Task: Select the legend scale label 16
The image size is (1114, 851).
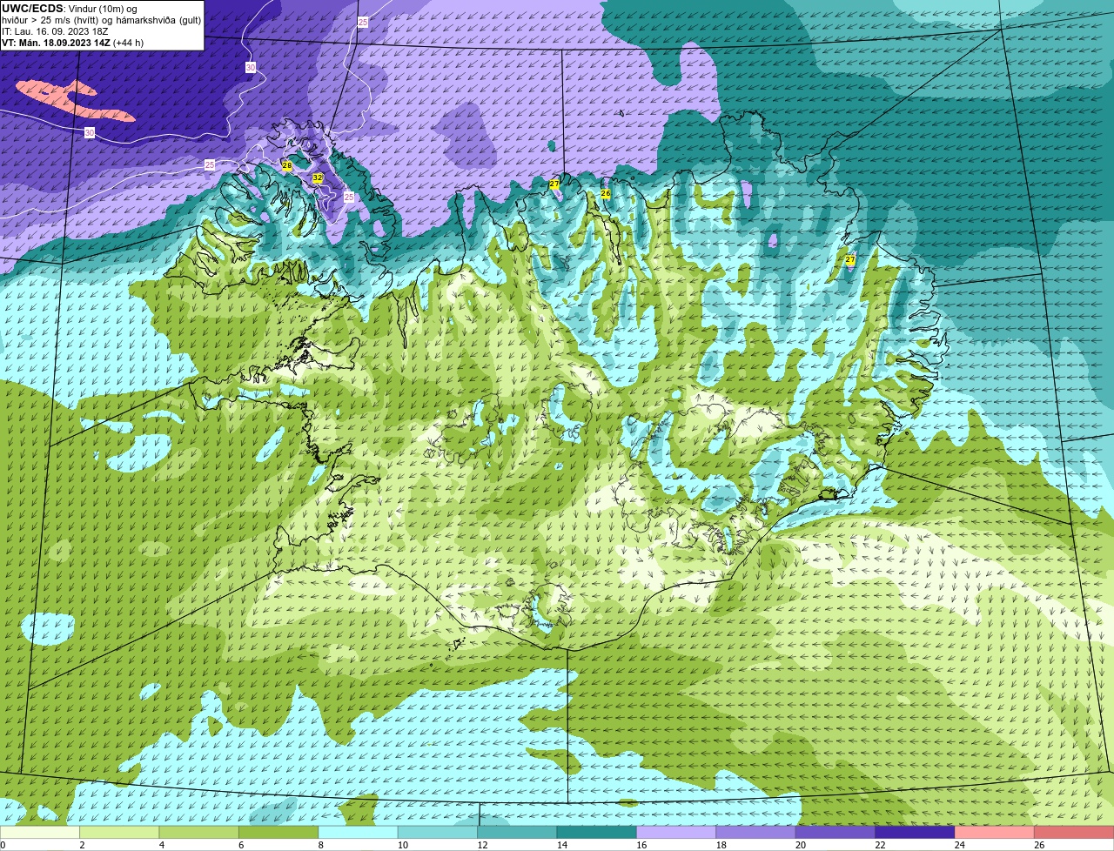Action: click(x=641, y=845)
